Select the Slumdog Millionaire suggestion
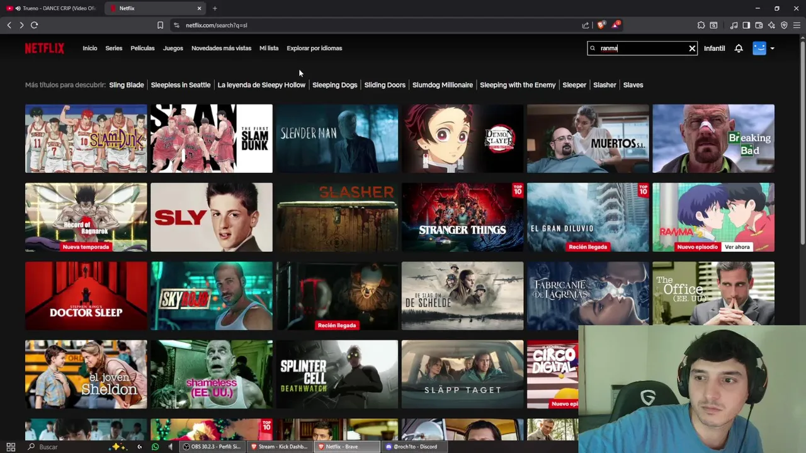 coord(443,85)
